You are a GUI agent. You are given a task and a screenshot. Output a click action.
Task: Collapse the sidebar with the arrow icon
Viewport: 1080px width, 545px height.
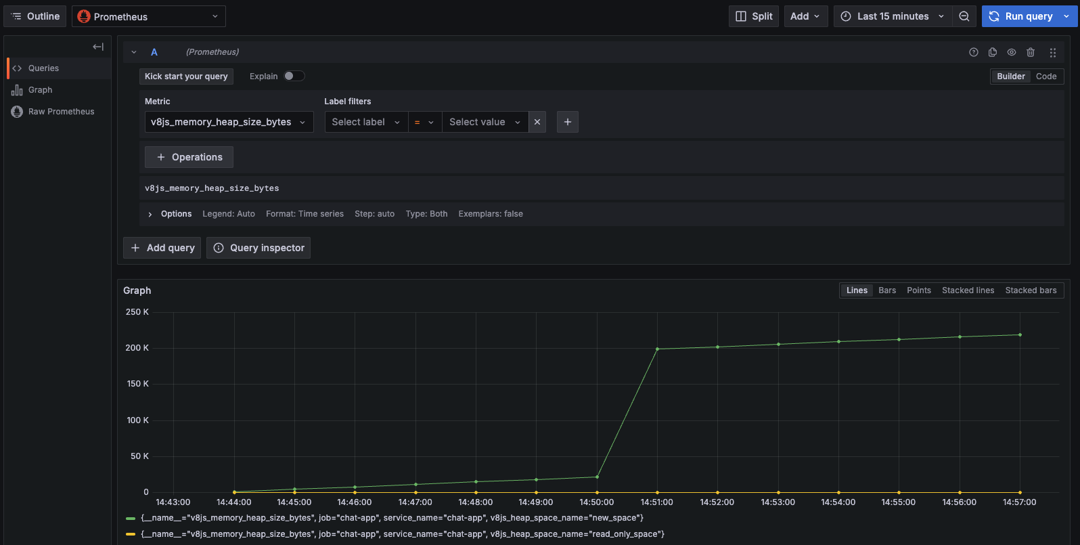click(x=98, y=47)
